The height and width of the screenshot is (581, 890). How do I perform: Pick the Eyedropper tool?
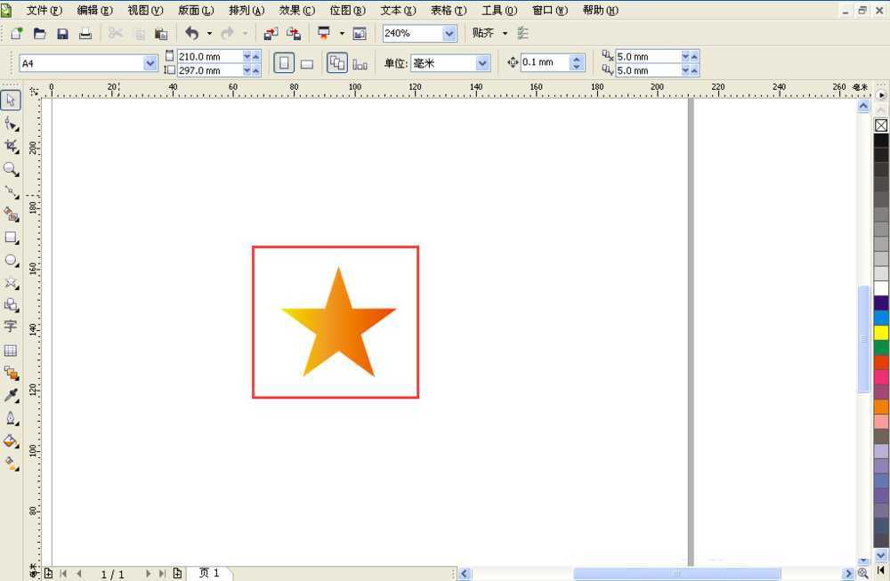click(x=11, y=395)
